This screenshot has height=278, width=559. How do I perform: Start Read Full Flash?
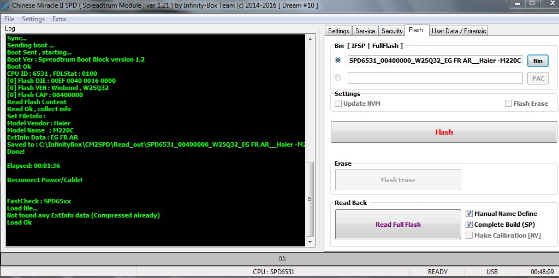click(x=398, y=225)
